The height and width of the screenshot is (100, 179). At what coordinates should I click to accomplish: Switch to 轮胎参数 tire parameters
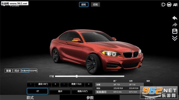click(x=33, y=71)
